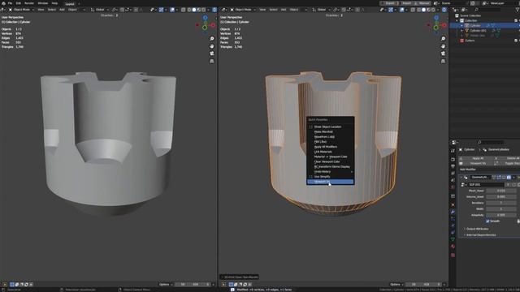Select solid shading mode in right viewport header
The width and height of the screenshot is (520, 292).
pyautogui.click(x=423, y=10)
